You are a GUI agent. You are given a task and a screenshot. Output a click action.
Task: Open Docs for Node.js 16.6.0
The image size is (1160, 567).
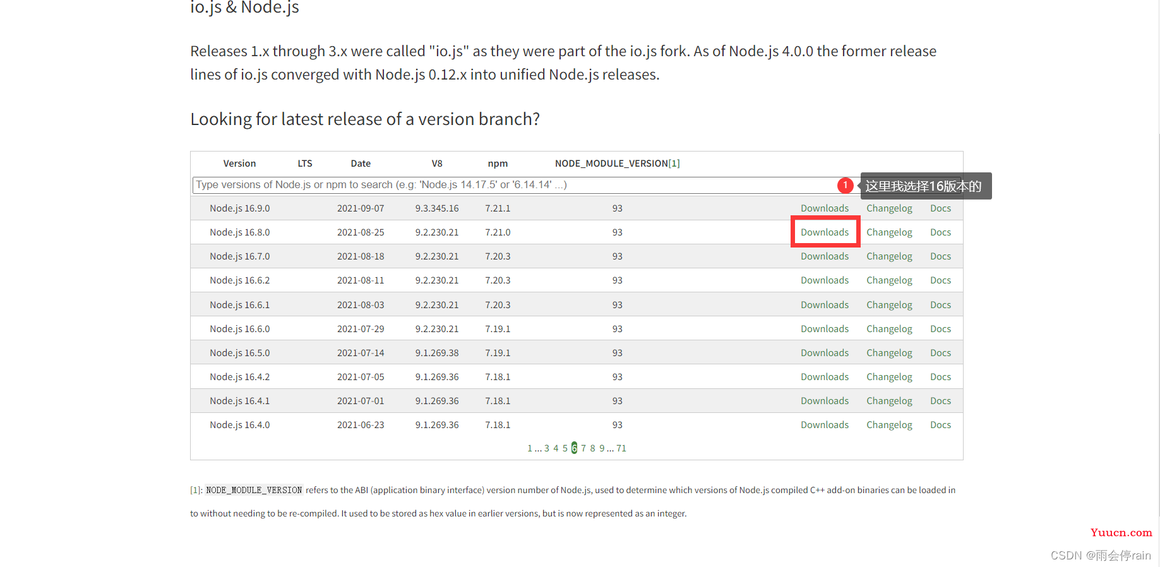pyautogui.click(x=940, y=329)
